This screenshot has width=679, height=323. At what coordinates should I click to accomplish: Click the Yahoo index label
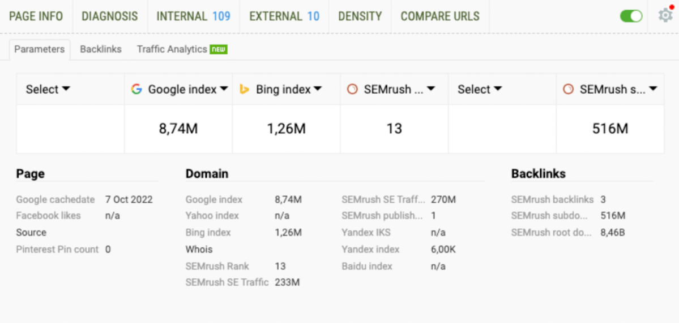212,216
